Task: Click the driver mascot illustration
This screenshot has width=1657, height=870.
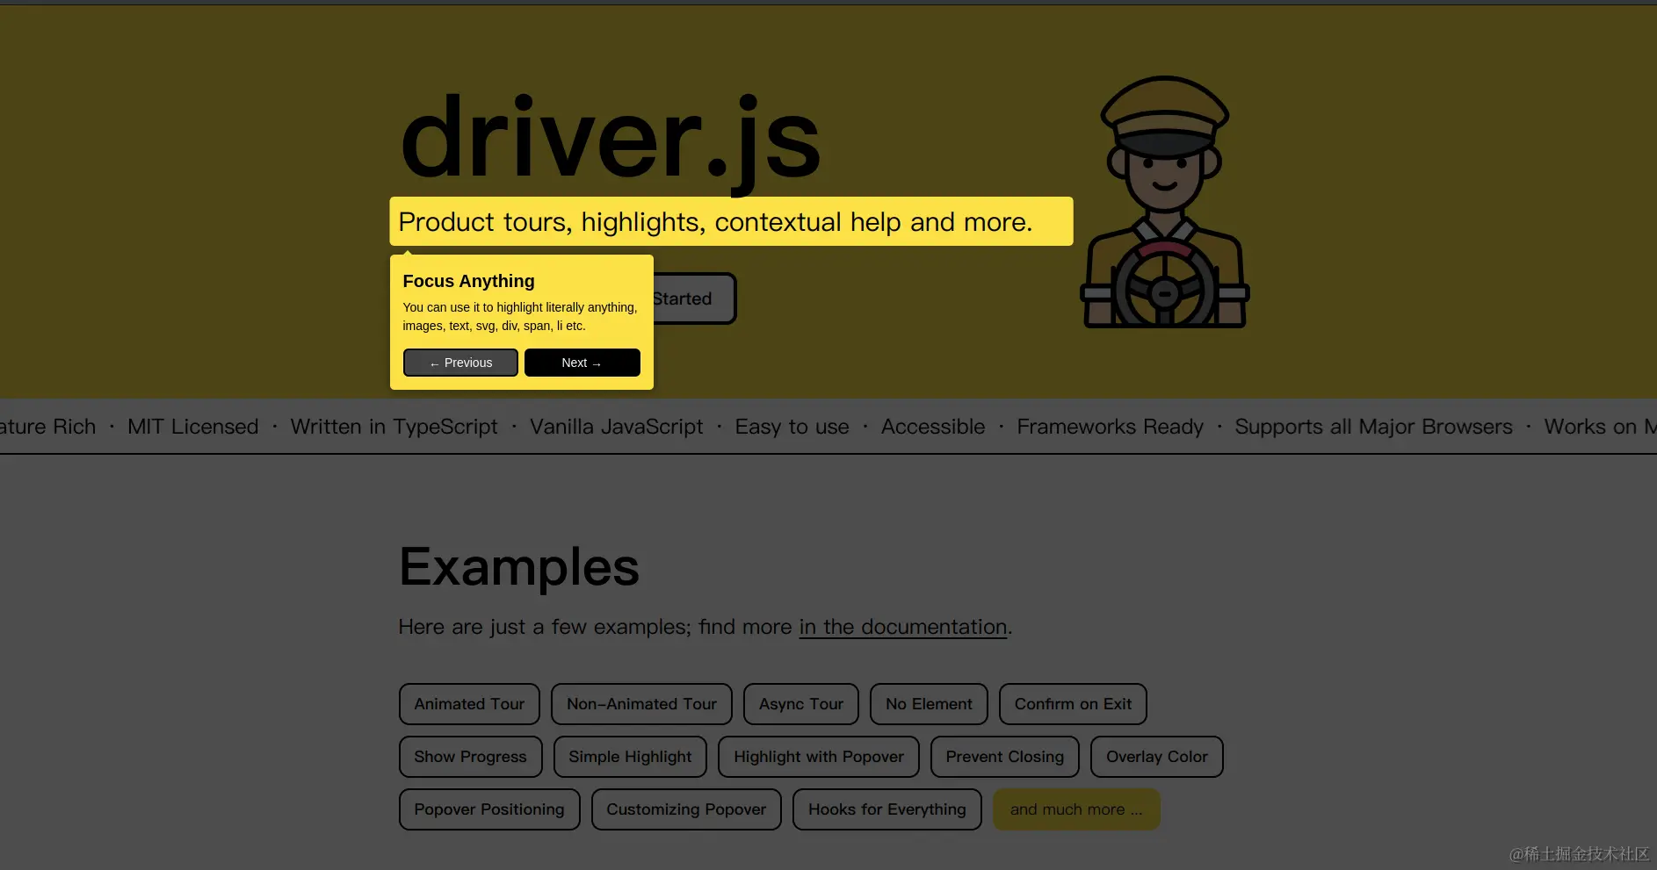Action: pyautogui.click(x=1164, y=202)
